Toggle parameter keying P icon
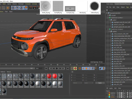The width and height of the screenshot is (132, 99). point(93,68)
